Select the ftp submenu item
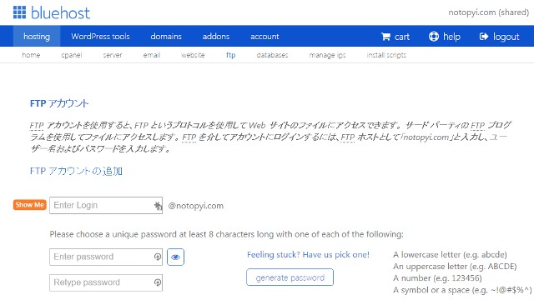The height and width of the screenshot is (300, 534). [x=230, y=55]
